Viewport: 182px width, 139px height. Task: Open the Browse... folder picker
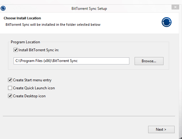pyautogui.click(x=149, y=61)
